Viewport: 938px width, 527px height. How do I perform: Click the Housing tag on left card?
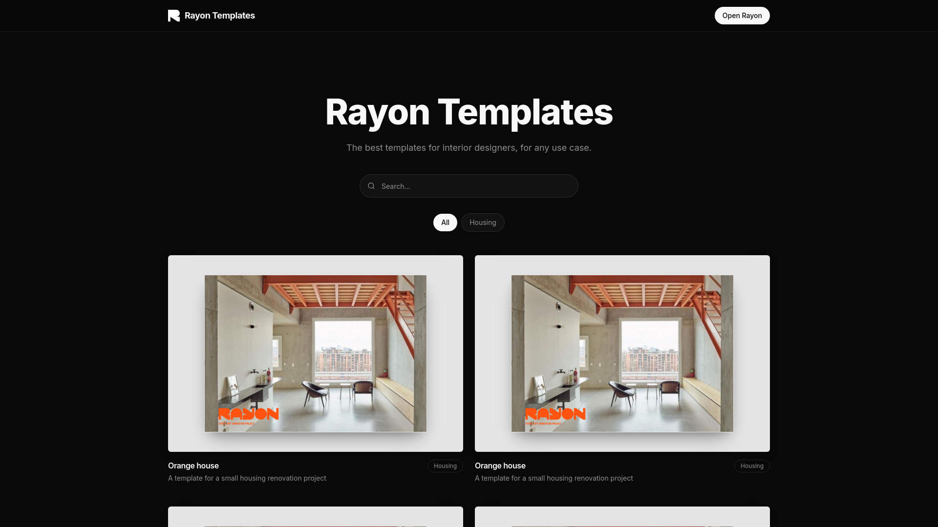[445, 466]
